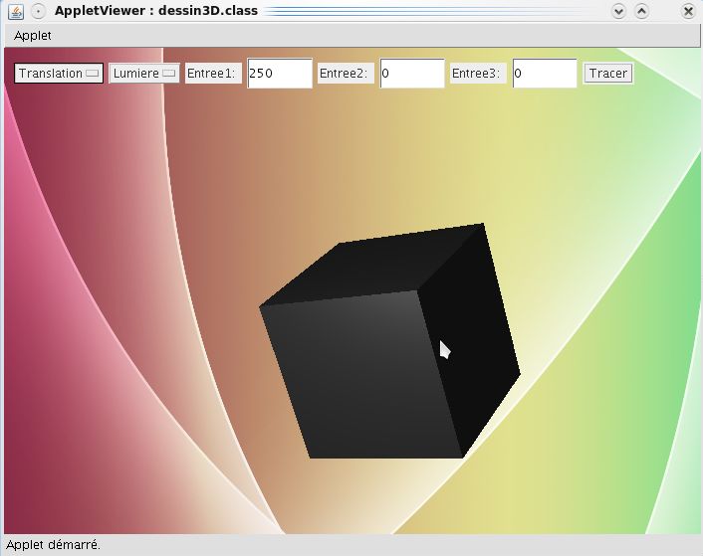Click the Entree2: label
The image size is (703, 556).
pos(344,73)
